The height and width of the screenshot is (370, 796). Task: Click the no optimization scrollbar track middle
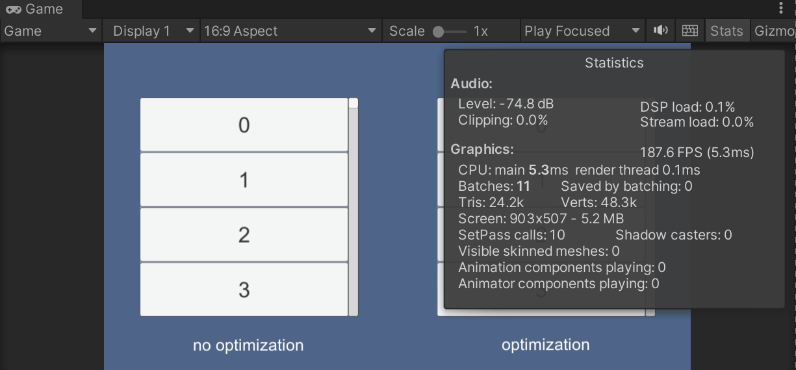pos(353,208)
